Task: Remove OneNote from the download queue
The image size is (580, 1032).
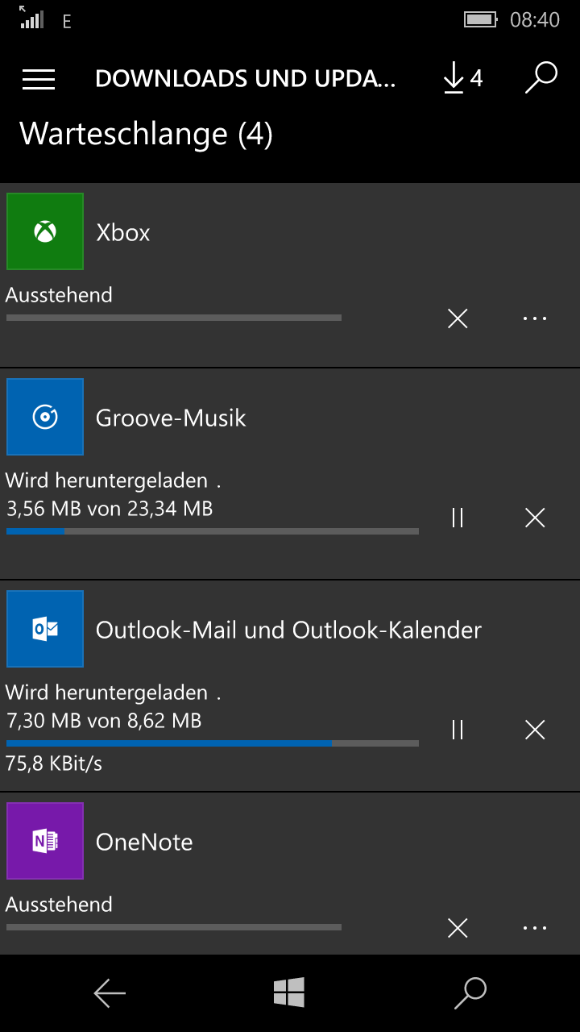Action: [x=458, y=928]
